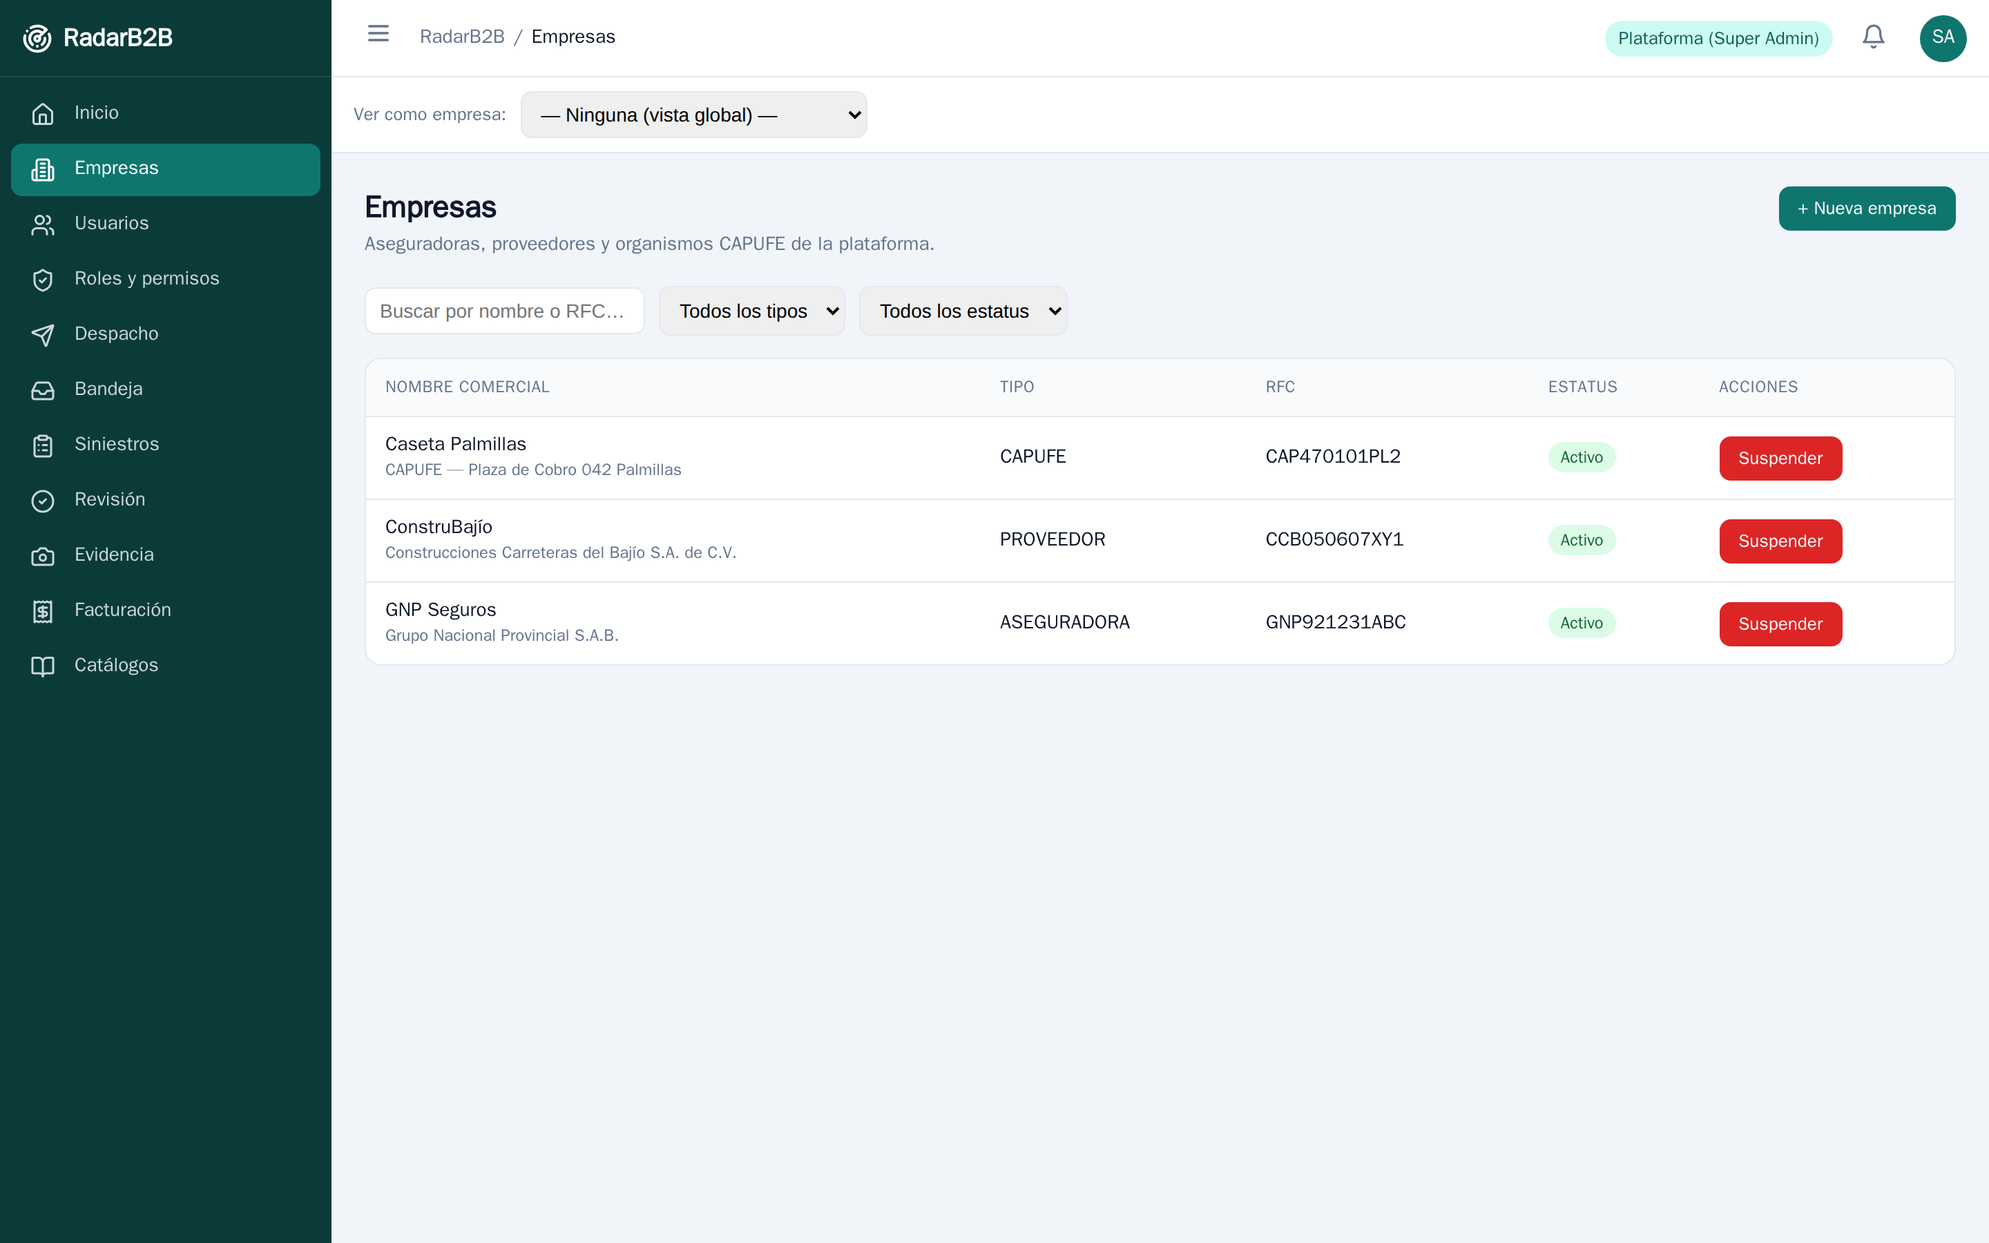Open Bandeja in the sidebar
Viewport: 1989px width, 1243px height.
point(165,389)
